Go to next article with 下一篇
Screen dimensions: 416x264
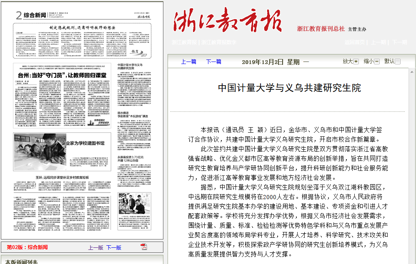coord(213,62)
